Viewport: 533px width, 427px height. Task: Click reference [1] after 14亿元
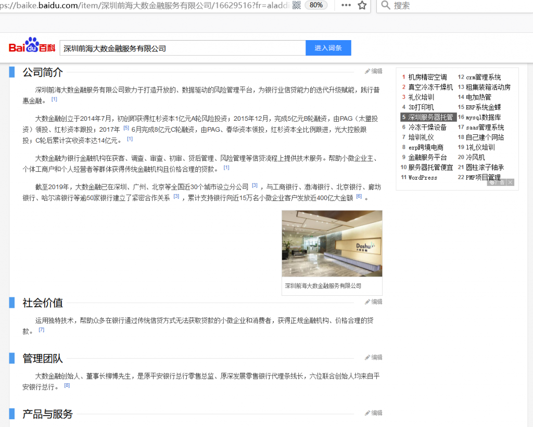(x=130, y=139)
